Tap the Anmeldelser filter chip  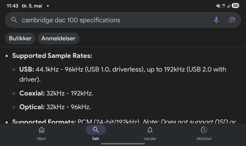coord(58,38)
